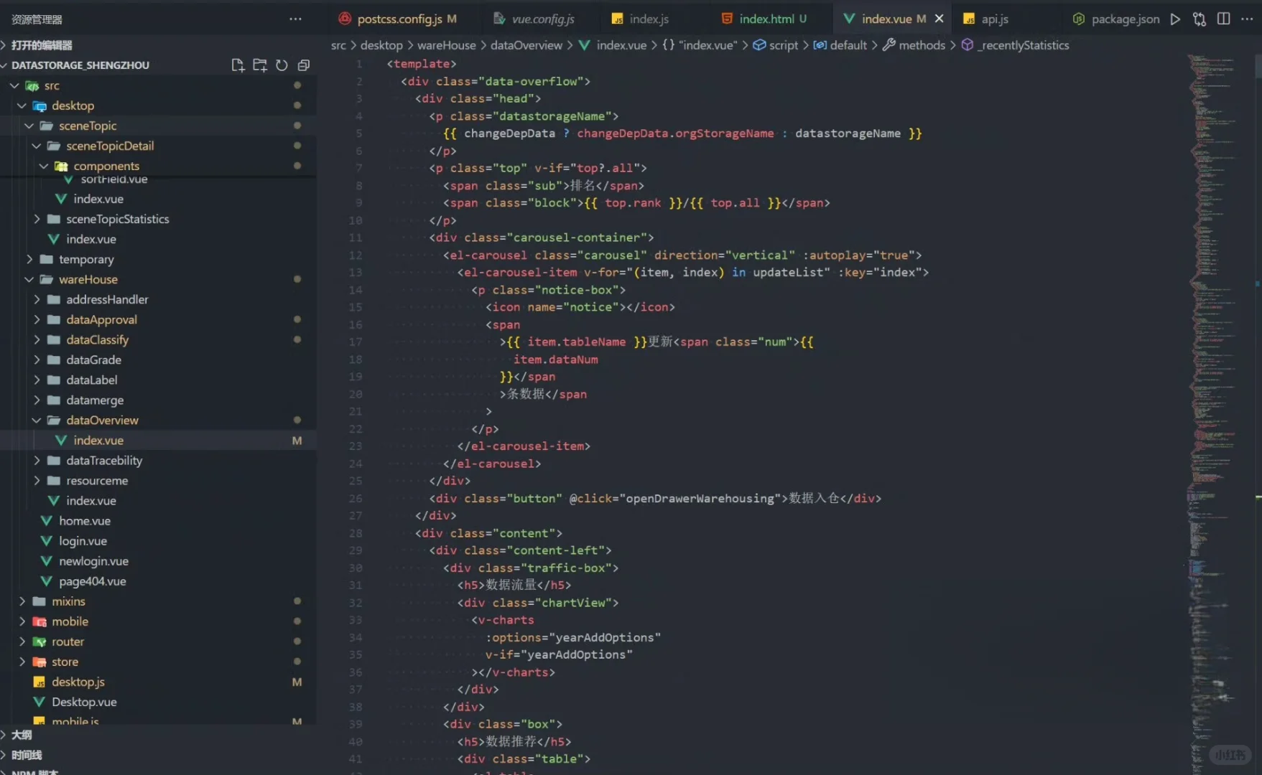
Task: Collapse the DATASTORAGE_SHENGZHOU project section
Action: click(80, 65)
